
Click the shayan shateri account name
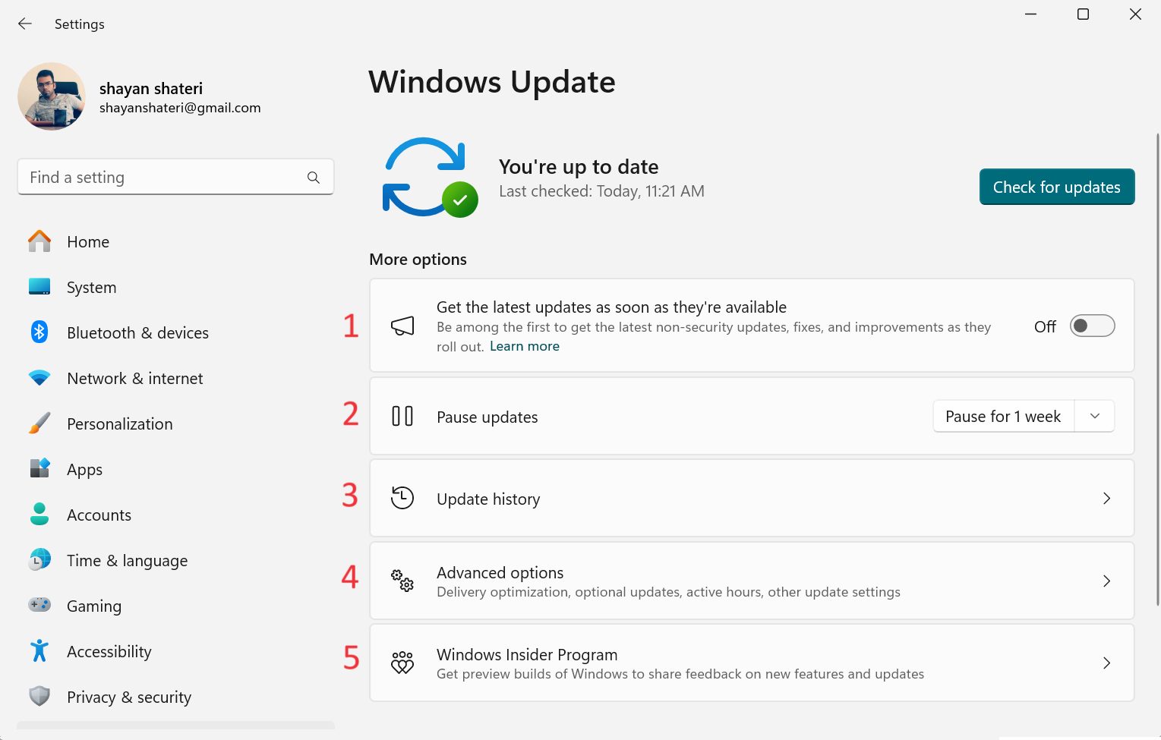coord(151,88)
